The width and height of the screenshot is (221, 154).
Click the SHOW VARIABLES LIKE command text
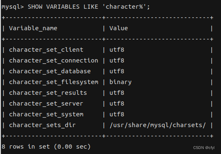(63, 7)
